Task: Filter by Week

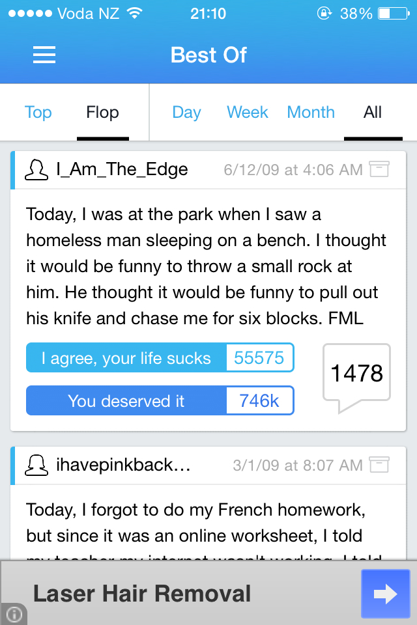Action: [x=248, y=112]
